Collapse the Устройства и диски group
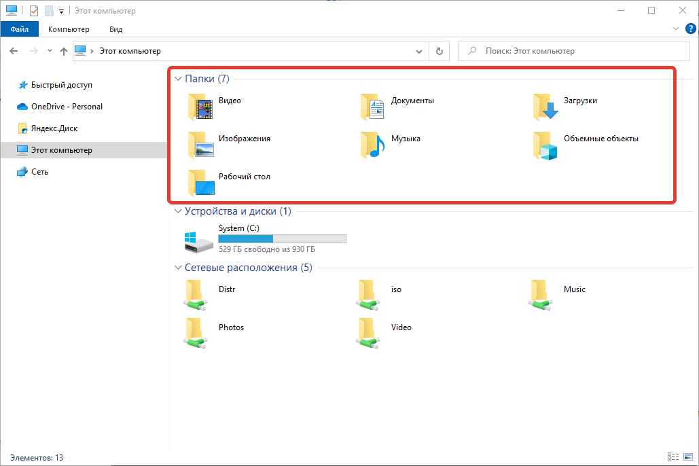Screen dimensions: 699x466 point(178,211)
